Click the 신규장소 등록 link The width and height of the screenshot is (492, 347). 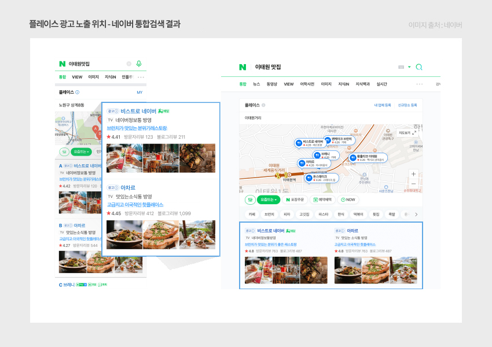click(407, 105)
